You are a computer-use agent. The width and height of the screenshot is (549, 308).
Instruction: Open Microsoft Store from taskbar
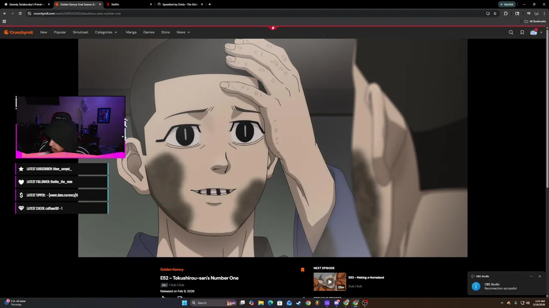coord(280,303)
